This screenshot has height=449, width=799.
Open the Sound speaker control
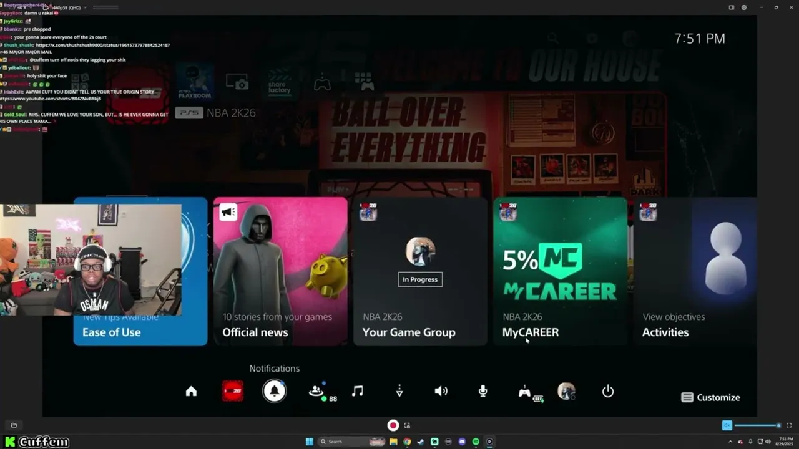click(441, 391)
